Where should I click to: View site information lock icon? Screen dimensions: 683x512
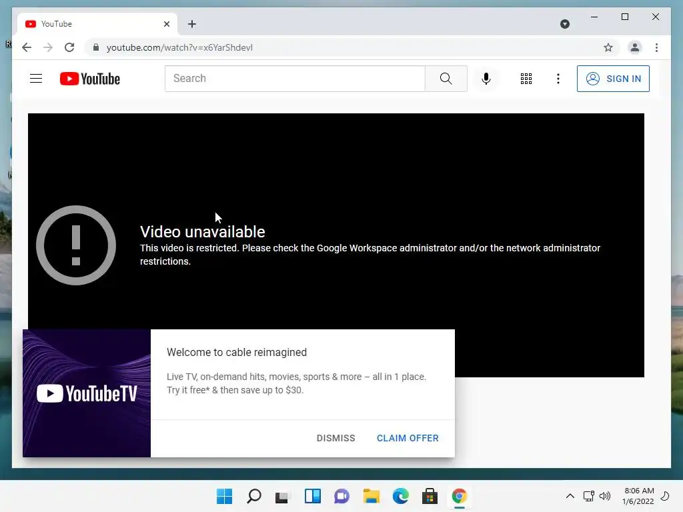(96, 47)
